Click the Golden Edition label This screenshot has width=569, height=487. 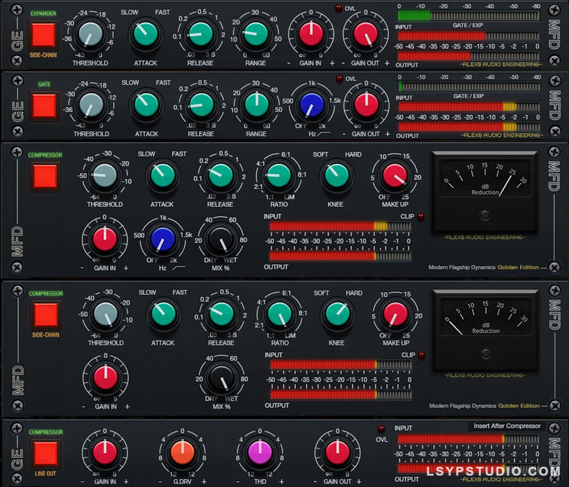tap(520, 267)
